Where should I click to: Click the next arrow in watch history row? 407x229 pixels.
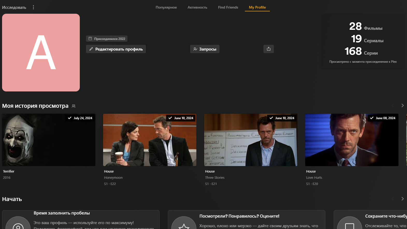pos(402,105)
